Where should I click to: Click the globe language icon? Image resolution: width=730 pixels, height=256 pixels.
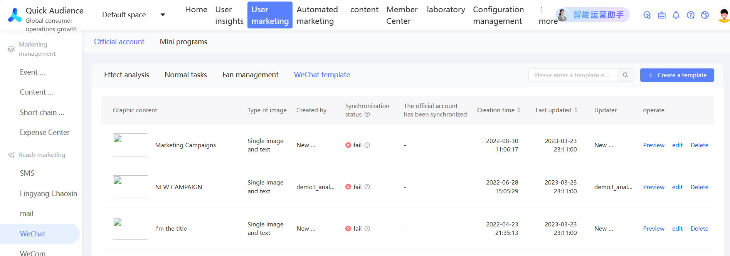[x=705, y=15]
